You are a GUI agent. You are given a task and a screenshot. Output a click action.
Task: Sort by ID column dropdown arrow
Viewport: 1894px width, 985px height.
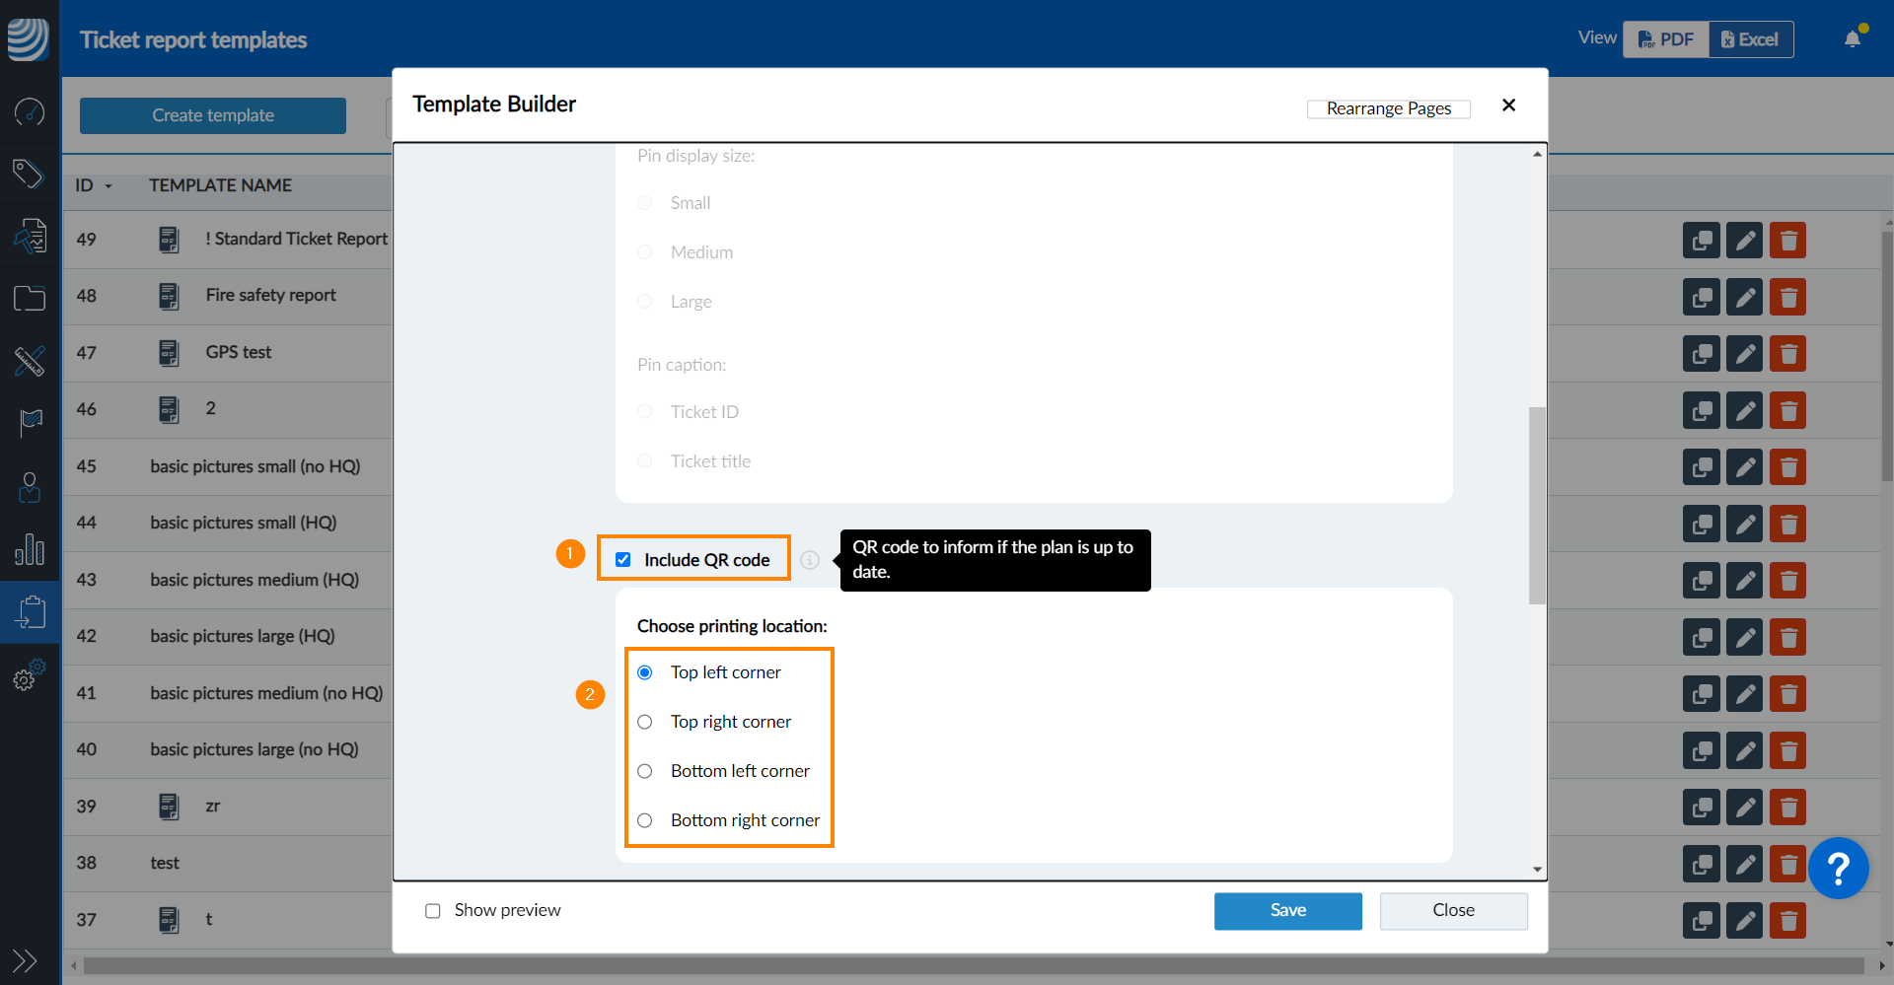pos(109,186)
